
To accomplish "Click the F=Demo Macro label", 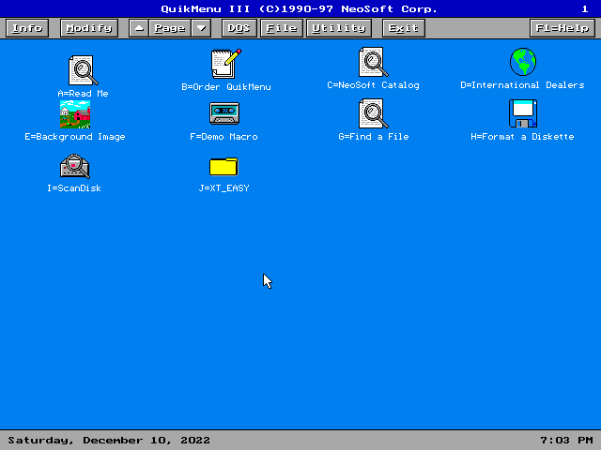I will pyautogui.click(x=223, y=137).
